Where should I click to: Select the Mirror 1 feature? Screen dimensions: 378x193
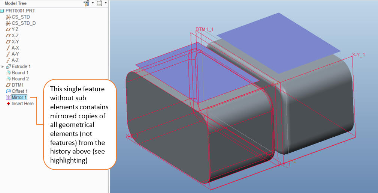(19, 97)
